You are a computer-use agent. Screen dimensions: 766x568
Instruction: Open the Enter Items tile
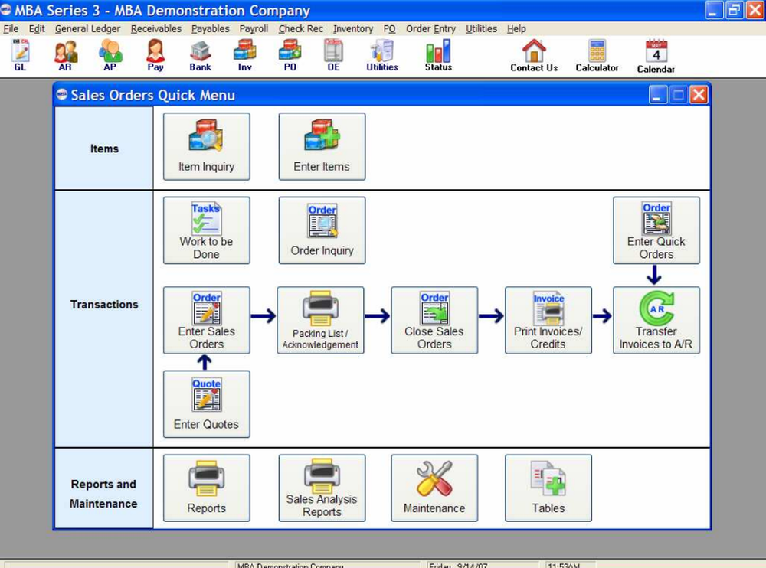pyautogui.click(x=322, y=146)
